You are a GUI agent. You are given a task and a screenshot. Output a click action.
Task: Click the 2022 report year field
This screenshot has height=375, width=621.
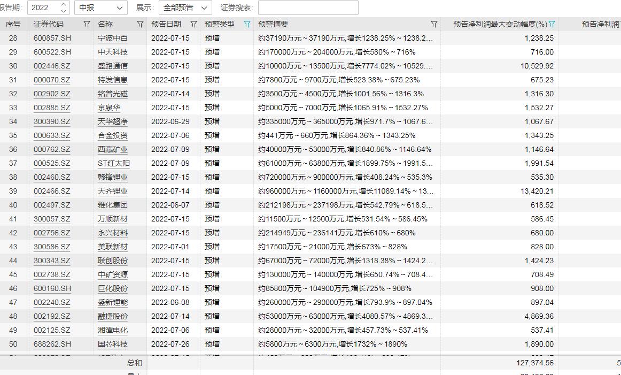click(x=48, y=7)
